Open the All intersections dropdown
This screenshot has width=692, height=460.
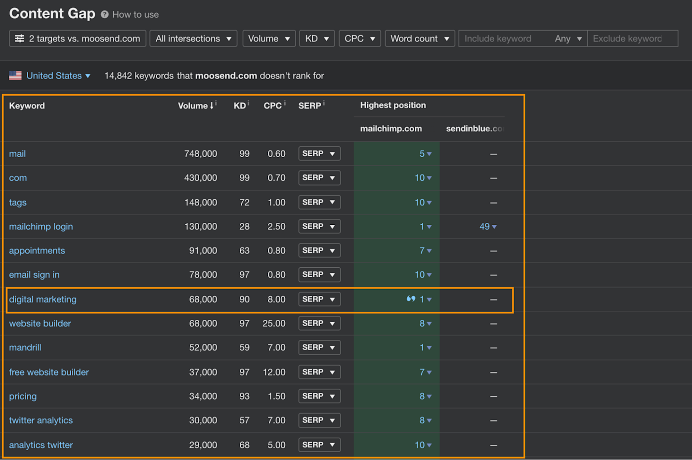(x=193, y=39)
